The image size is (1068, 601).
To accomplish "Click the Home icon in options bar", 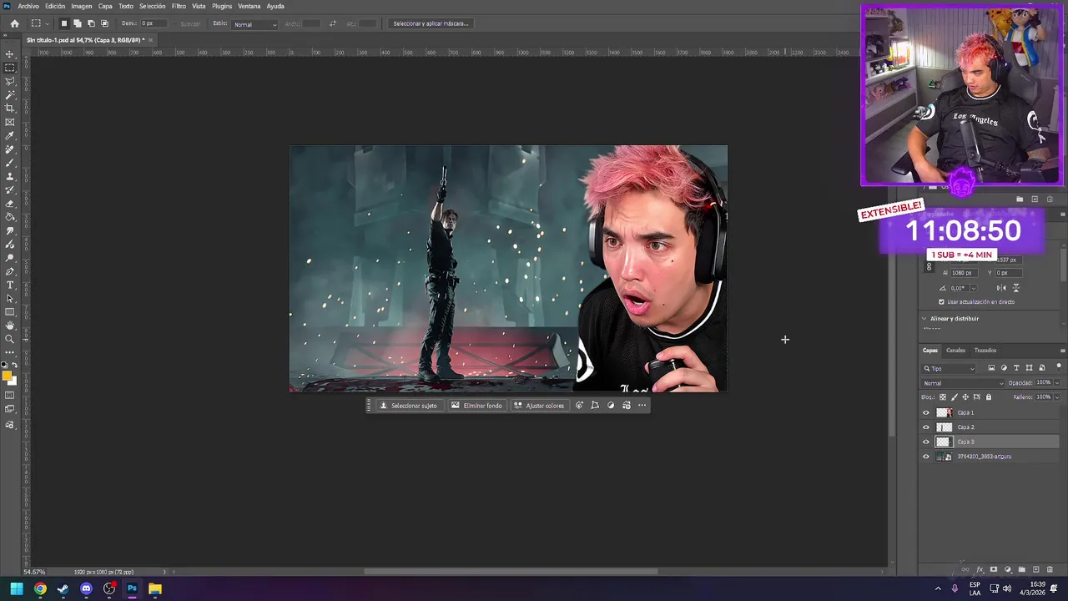I will pos(14,23).
